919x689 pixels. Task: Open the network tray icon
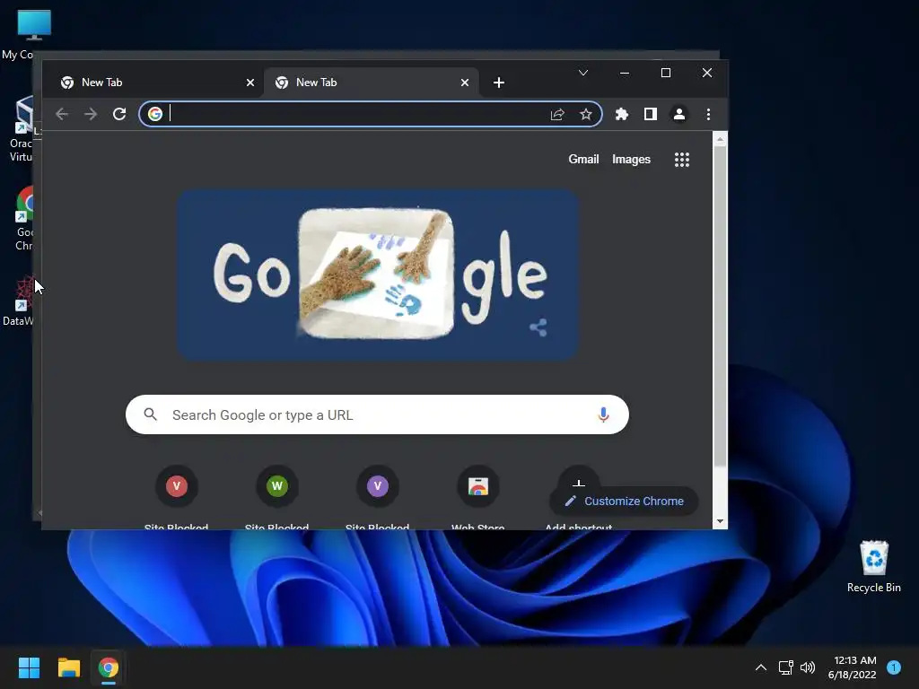(785, 667)
